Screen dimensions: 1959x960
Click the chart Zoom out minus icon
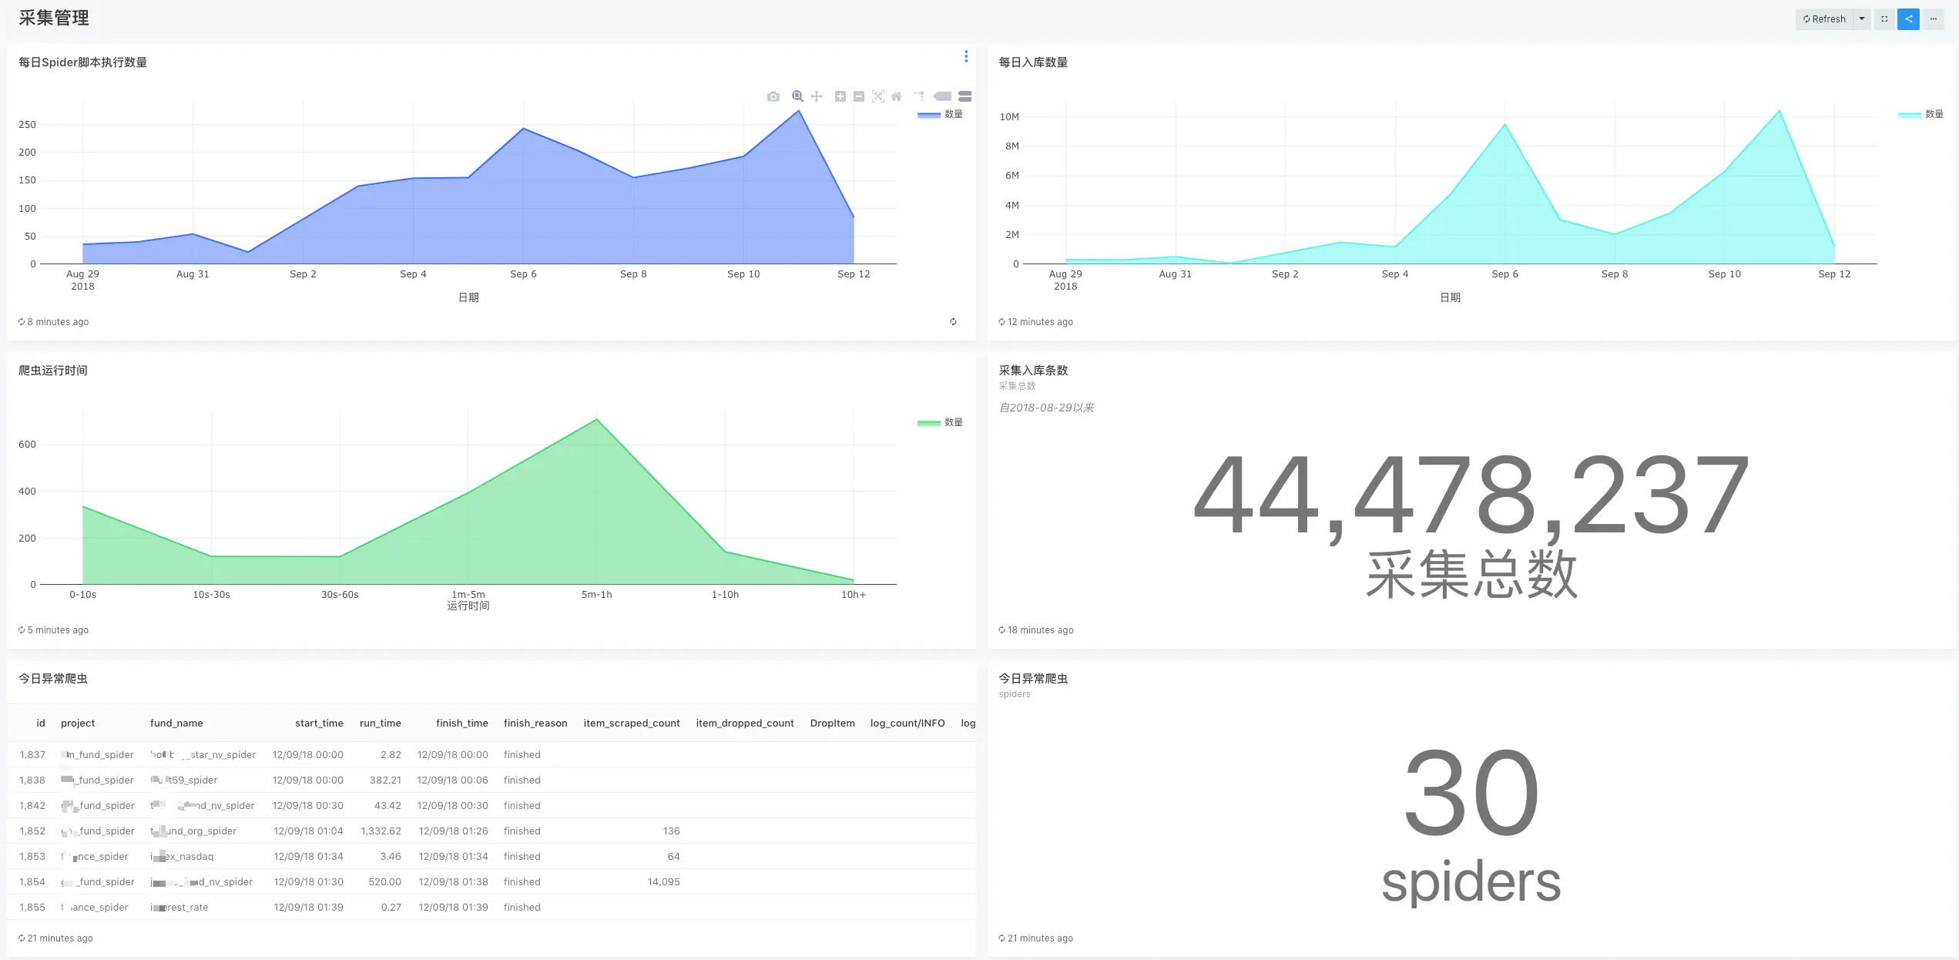(859, 96)
